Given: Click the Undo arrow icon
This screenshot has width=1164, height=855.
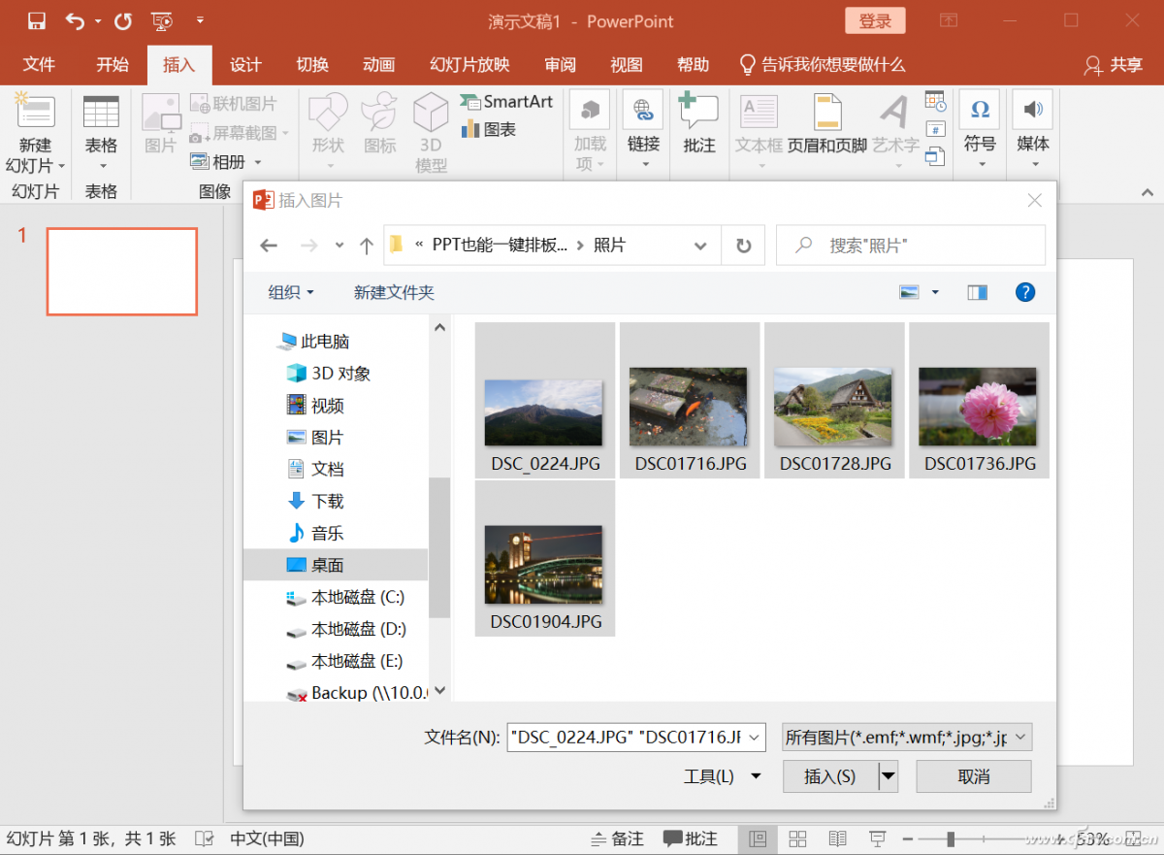Looking at the screenshot, I should click(x=75, y=20).
